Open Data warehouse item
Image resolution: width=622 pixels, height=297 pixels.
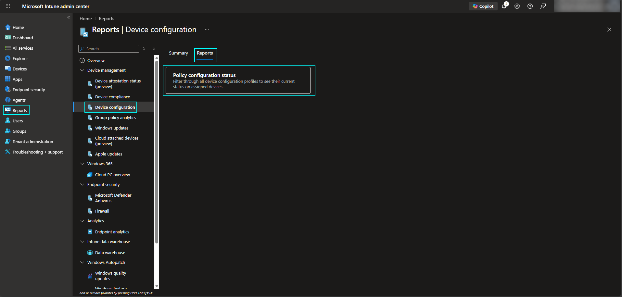point(110,253)
